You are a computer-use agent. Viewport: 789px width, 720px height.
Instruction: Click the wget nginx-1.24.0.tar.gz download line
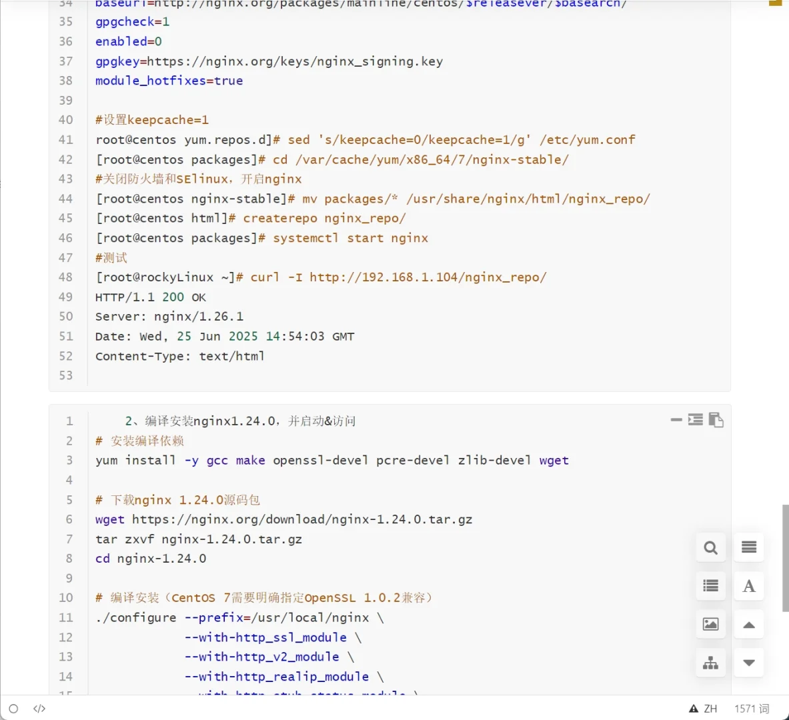click(284, 519)
